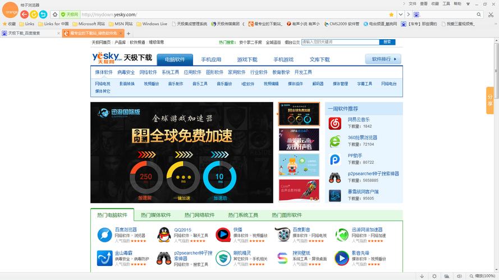This screenshot has width=499, height=280.
Task: Select the 手机应用 navigation tab
Action: 211,59
